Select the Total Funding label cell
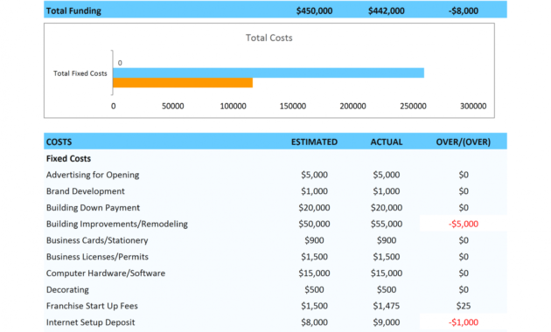Image resolution: width=551 pixels, height=332 pixels. point(73,10)
